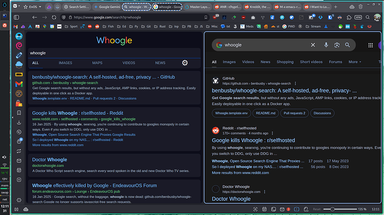384x215 pixels.
Task: Adjust the page zoom slider
Action: 340,209
